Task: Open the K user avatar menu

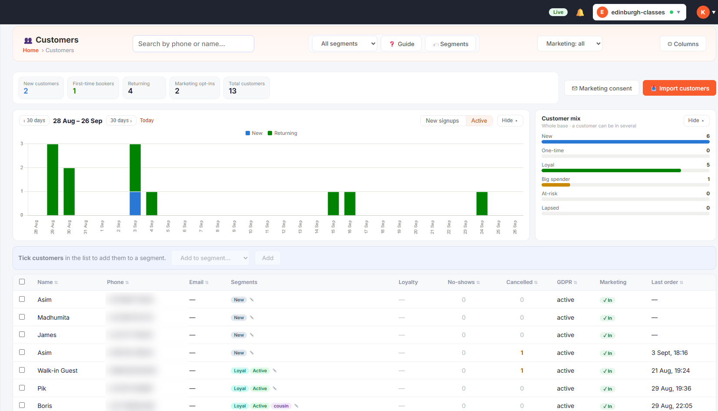Action: (706, 12)
